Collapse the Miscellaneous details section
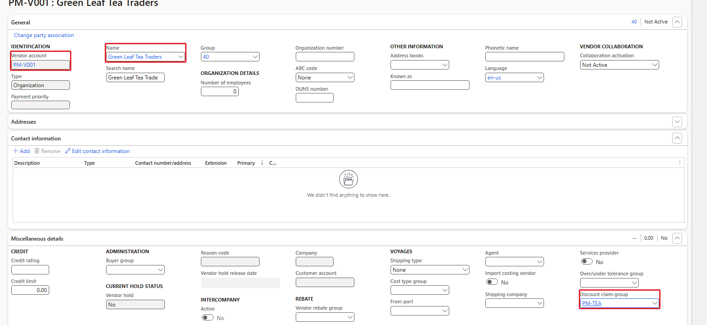Image resolution: width=707 pixels, height=325 pixels. pos(677,238)
